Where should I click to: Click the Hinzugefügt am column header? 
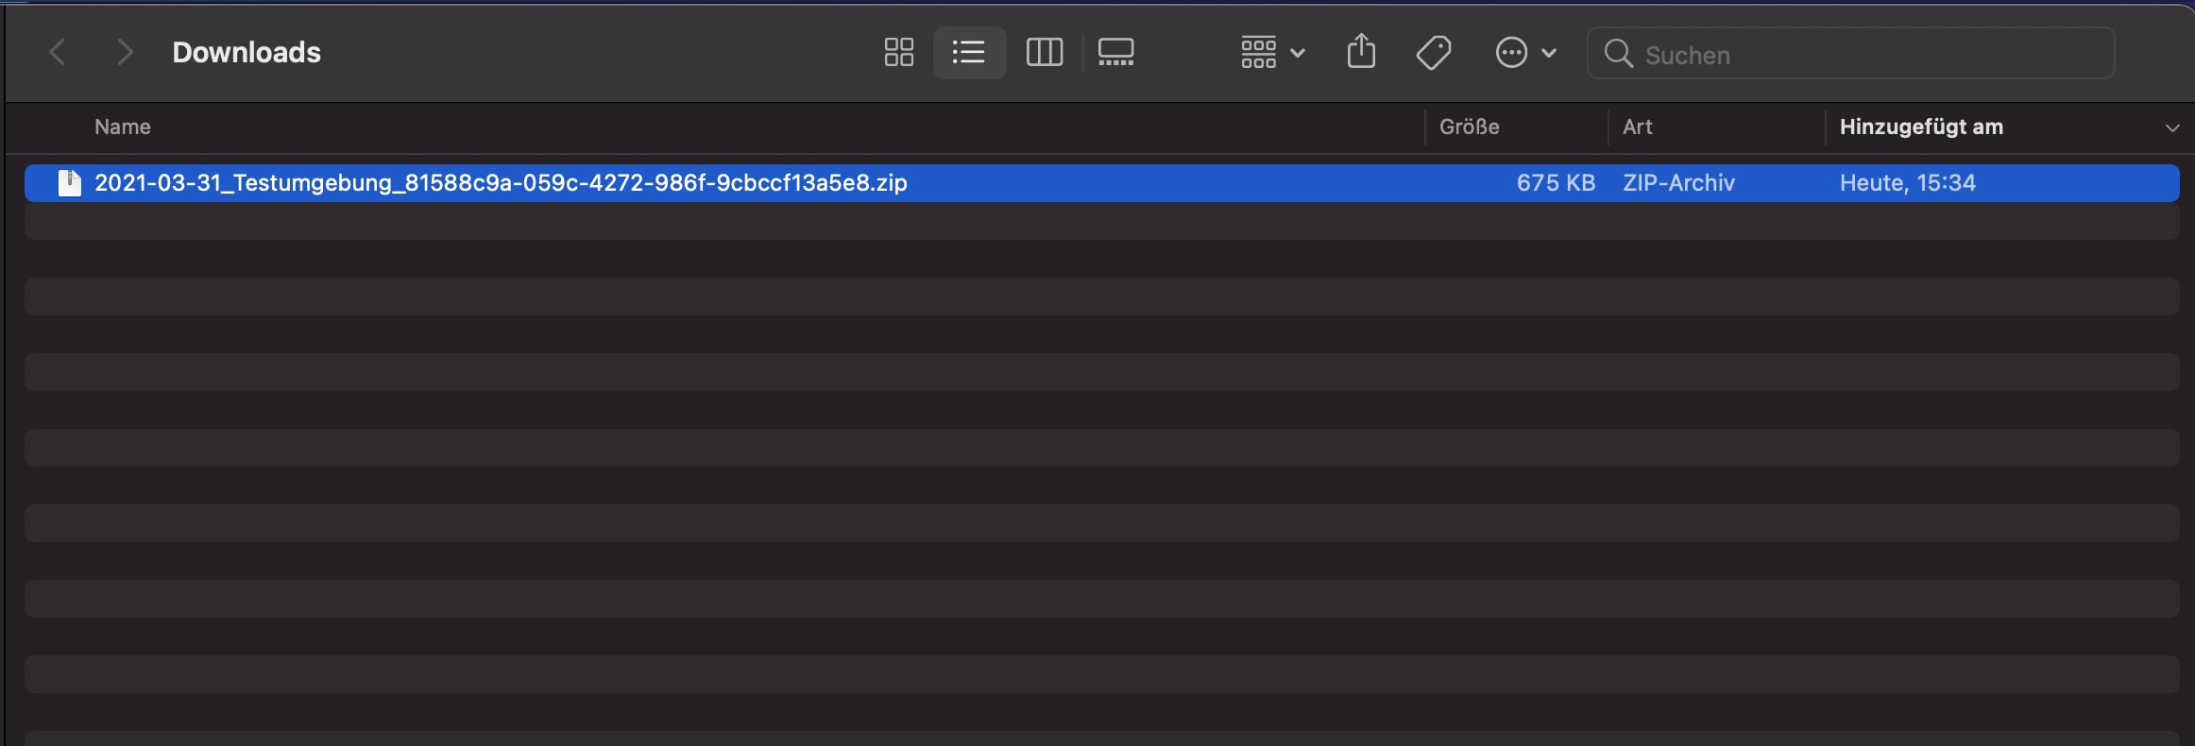pyautogui.click(x=1920, y=127)
